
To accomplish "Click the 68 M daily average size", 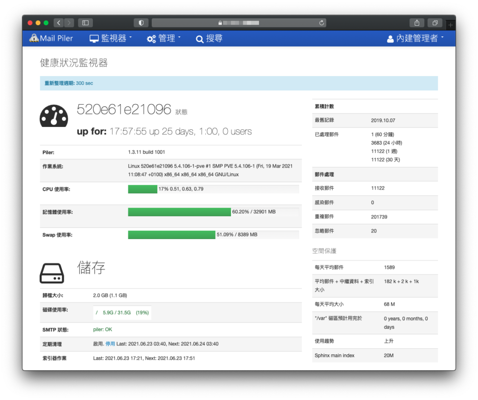I will pos(389,304).
